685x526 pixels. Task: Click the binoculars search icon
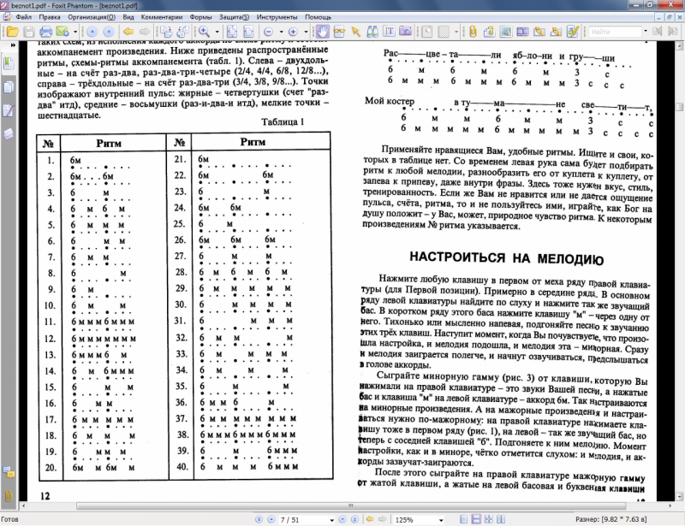coord(372,32)
